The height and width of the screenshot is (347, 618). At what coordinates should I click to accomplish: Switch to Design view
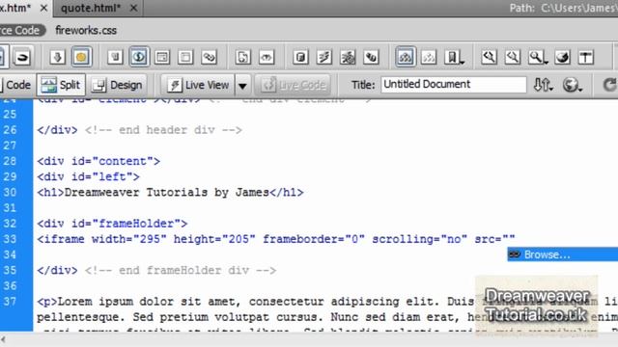pyautogui.click(x=117, y=85)
